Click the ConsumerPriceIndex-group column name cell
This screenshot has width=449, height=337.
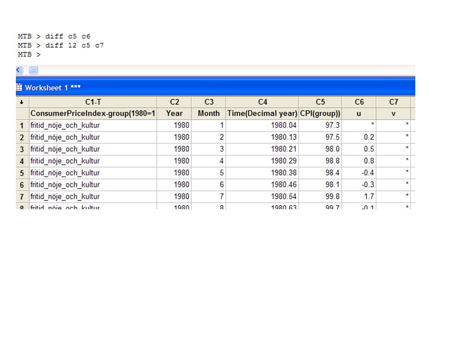93,114
